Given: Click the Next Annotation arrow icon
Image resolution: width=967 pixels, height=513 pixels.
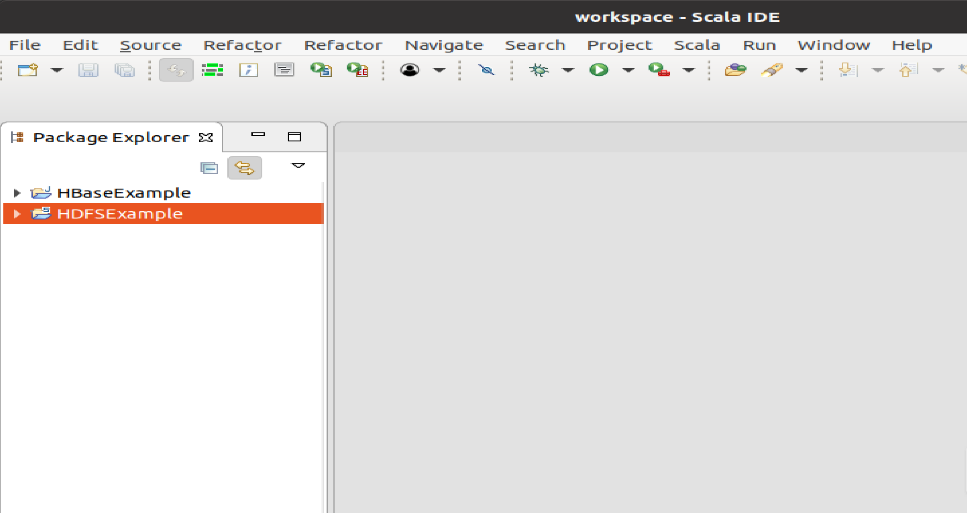Looking at the screenshot, I should point(848,70).
